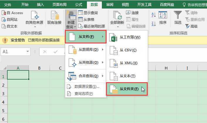Open Query Options (查询选项)
Viewport: 207px width, 123px height.
point(86,94)
